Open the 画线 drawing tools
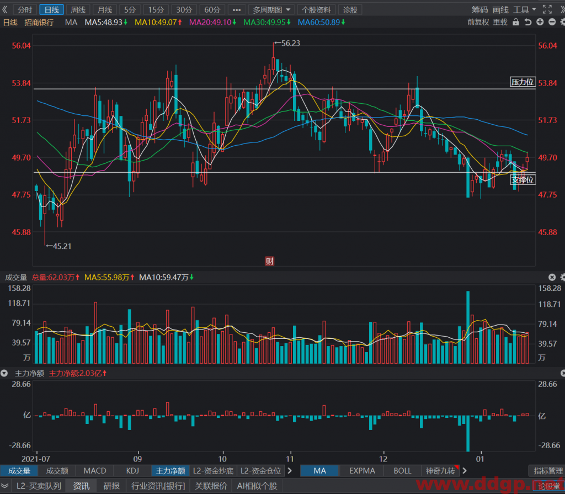This screenshot has height=494, width=565. click(500, 10)
